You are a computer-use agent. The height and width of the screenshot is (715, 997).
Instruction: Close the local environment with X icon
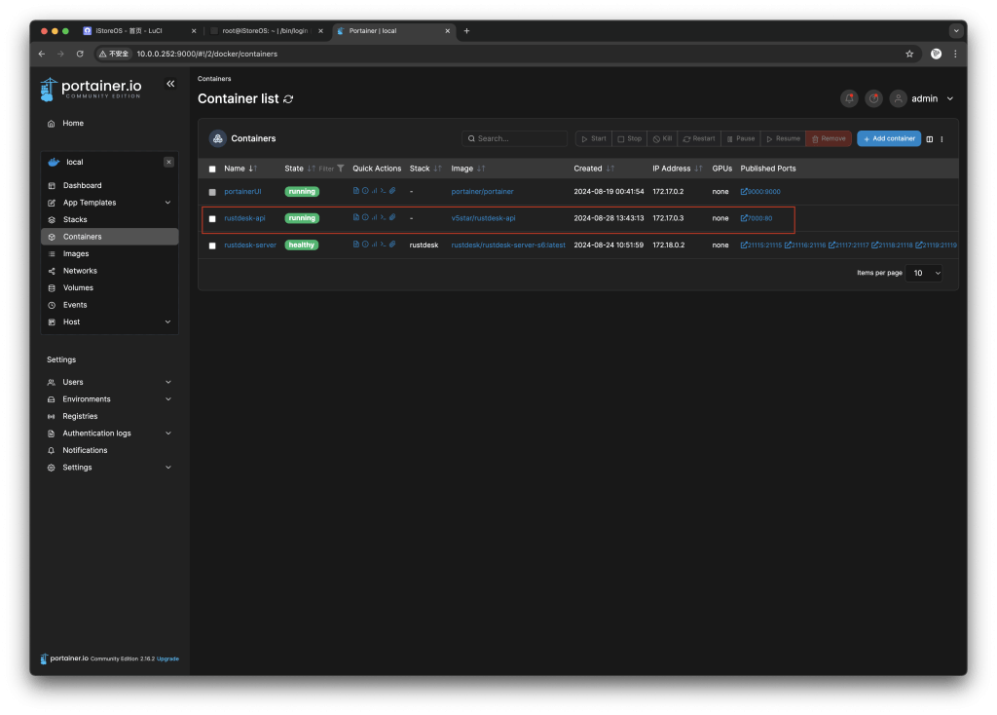point(168,162)
